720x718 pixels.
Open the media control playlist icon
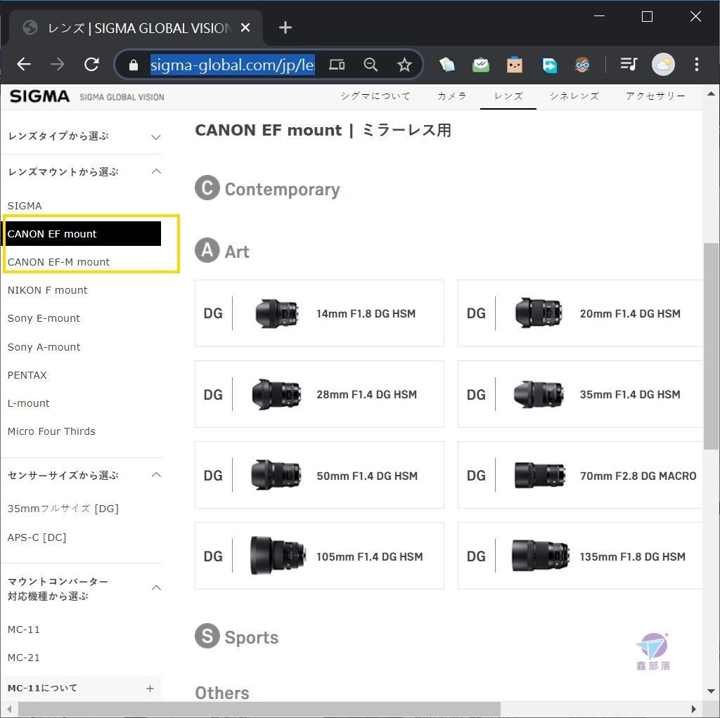pyautogui.click(x=629, y=64)
